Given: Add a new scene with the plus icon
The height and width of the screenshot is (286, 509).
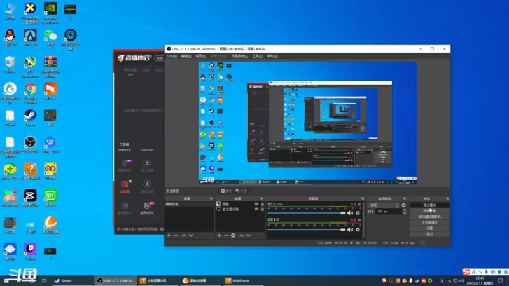Looking at the screenshot, I should coord(169,235).
